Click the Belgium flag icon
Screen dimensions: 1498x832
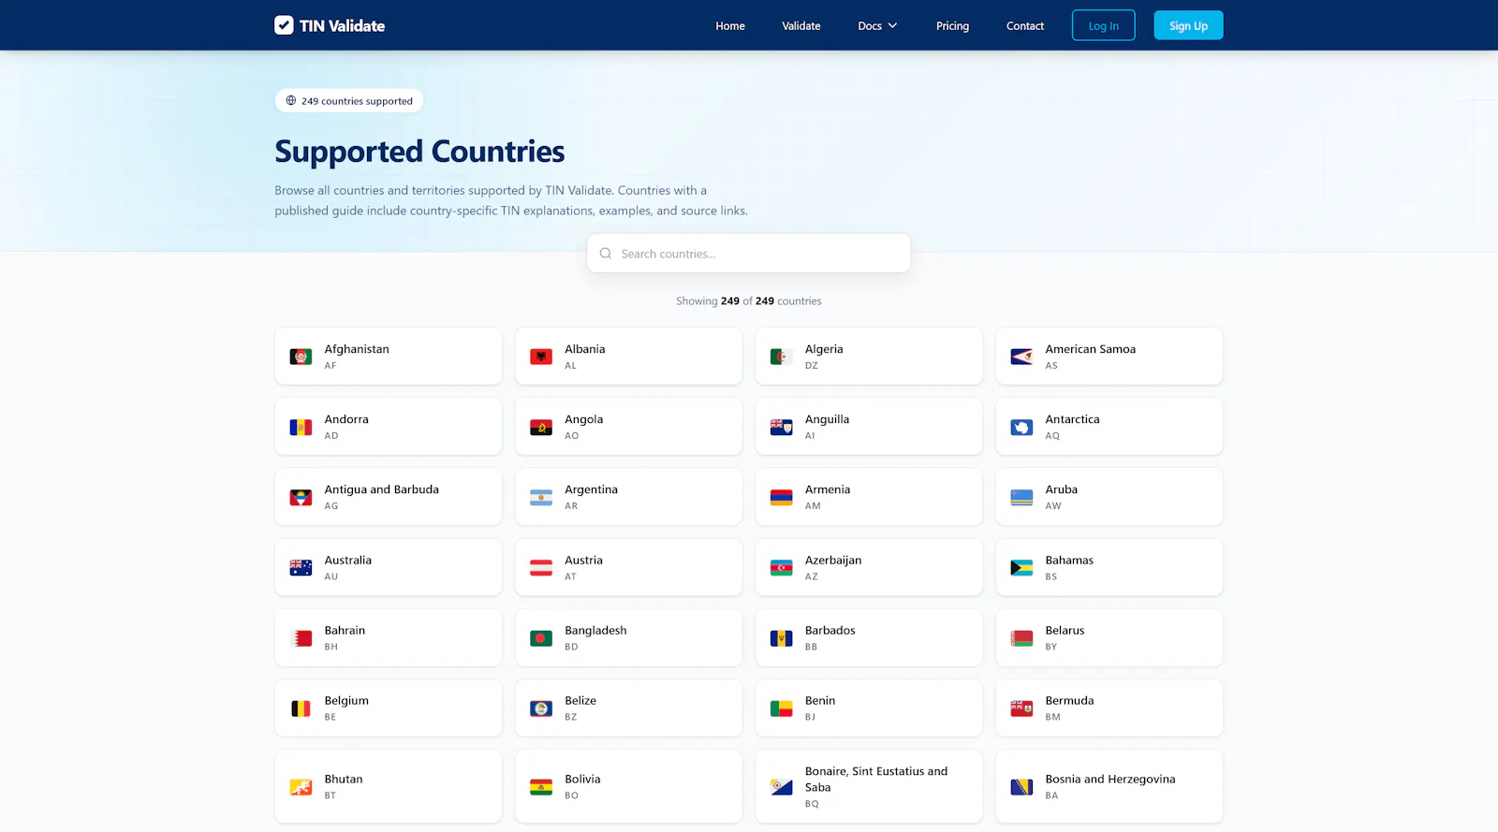click(301, 708)
